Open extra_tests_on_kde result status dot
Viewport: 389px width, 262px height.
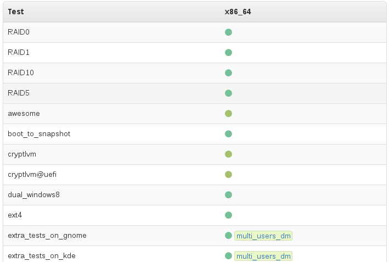point(228,256)
